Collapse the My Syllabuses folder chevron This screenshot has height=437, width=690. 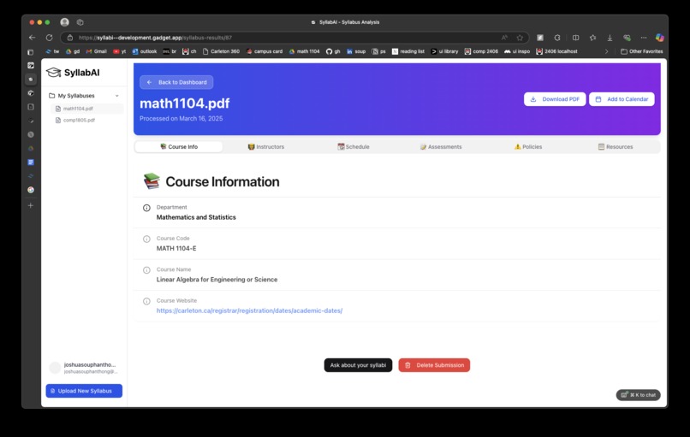click(x=117, y=96)
